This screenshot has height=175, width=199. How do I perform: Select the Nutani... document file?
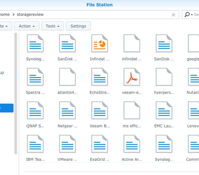coord(194,77)
